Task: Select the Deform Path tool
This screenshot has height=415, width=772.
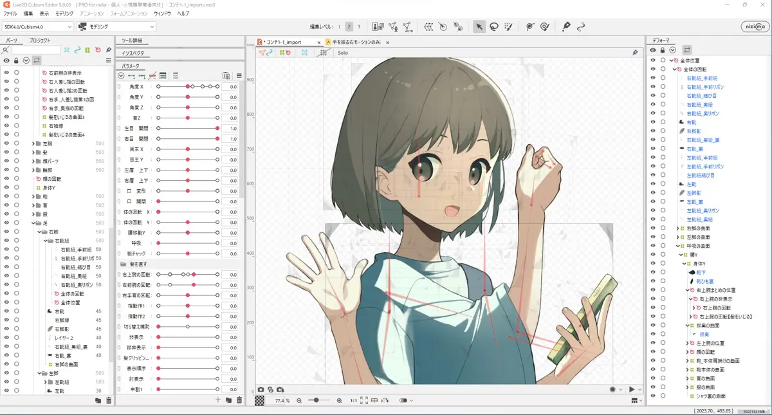Action: click(x=529, y=27)
